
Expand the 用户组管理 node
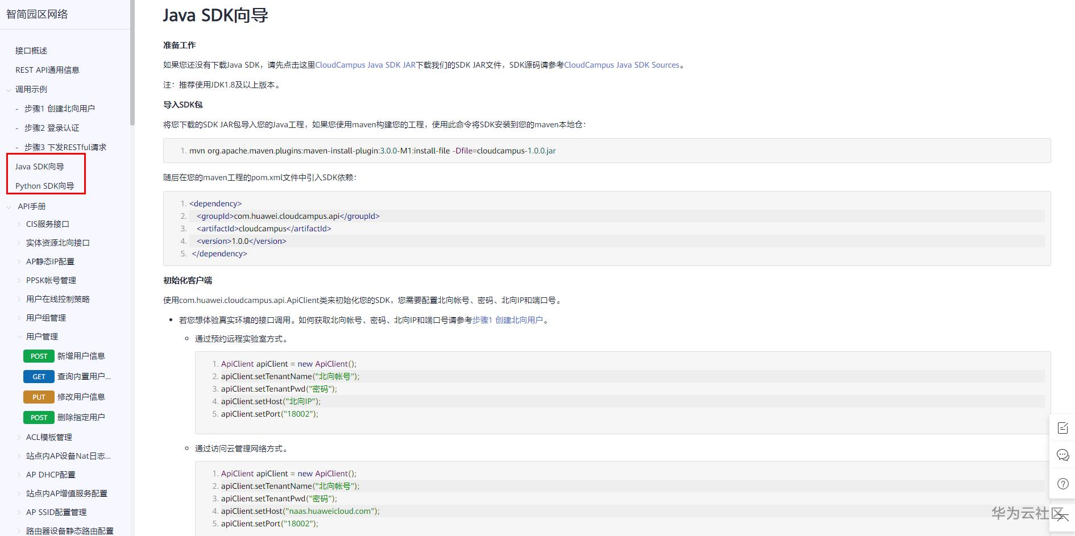19,318
